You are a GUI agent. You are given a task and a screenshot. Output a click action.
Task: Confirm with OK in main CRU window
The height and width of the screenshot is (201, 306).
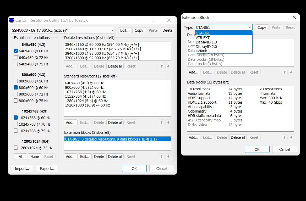134,169
